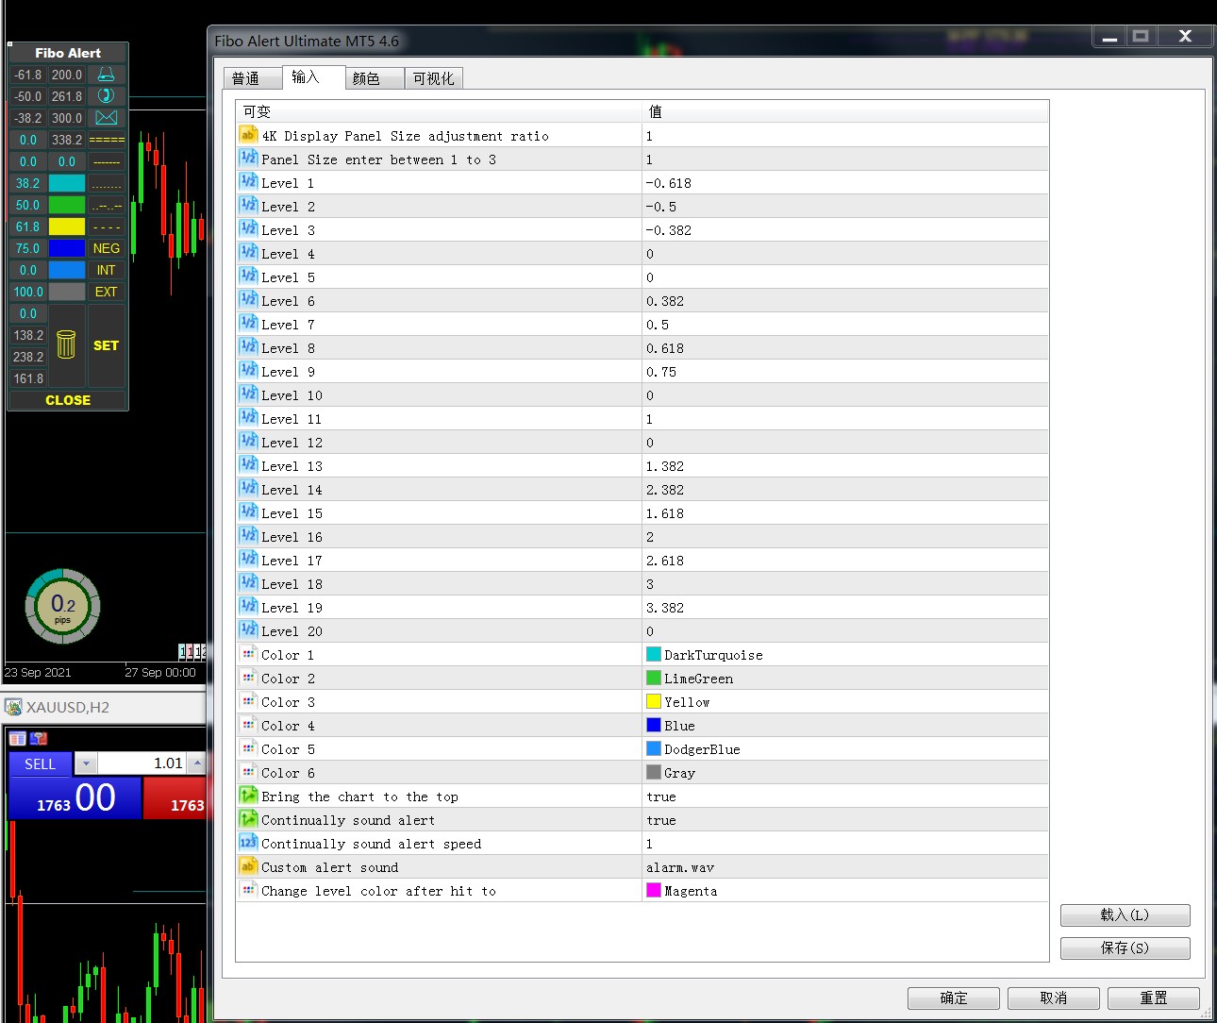This screenshot has width=1217, height=1023.
Task: Confirm the dialog with 确定
Action: (954, 998)
